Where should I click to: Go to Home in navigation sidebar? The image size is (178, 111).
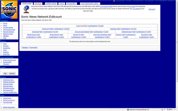5,23
